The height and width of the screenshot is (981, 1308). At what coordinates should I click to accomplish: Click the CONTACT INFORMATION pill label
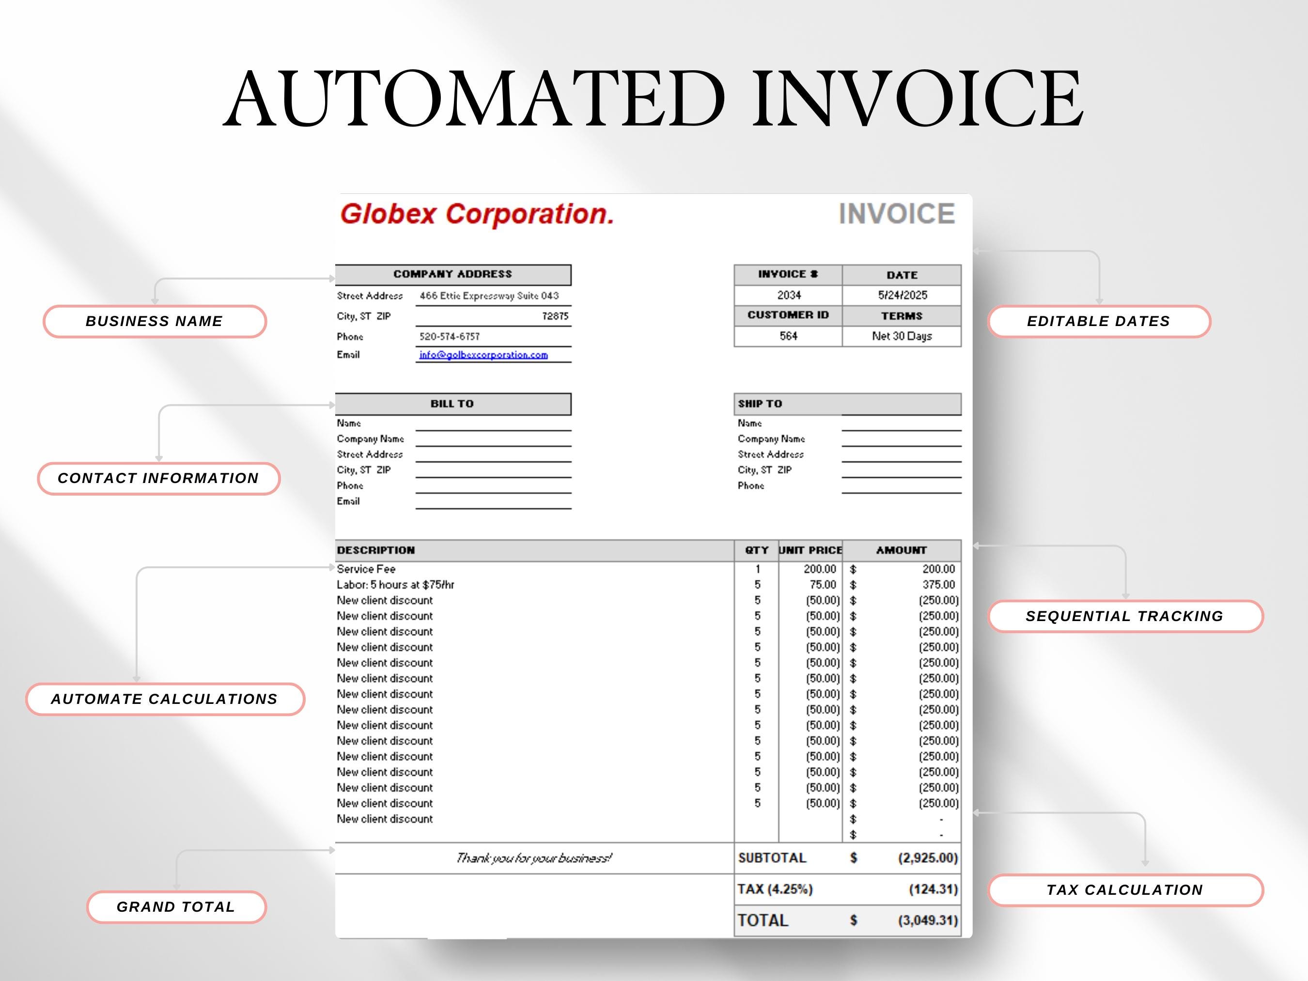tap(158, 478)
